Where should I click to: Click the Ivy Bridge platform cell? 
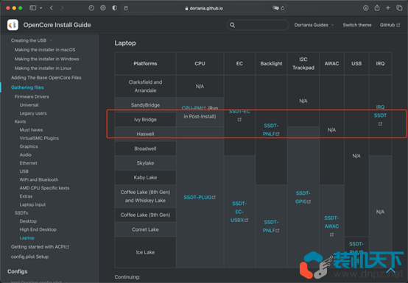(x=145, y=120)
